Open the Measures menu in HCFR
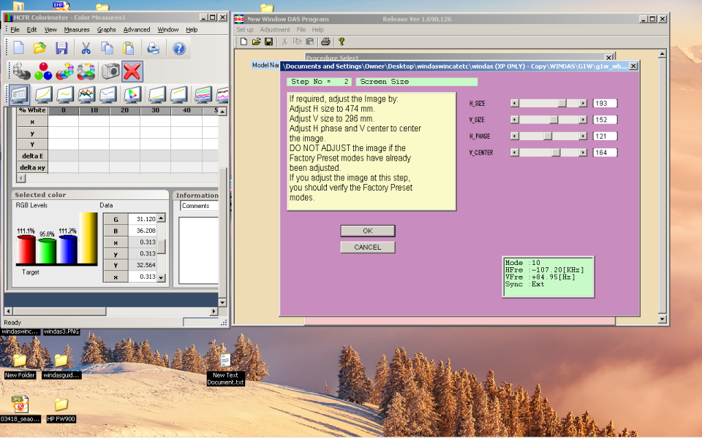 tap(77, 29)
